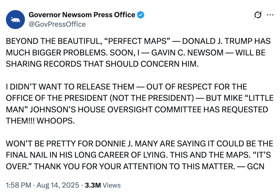
Task: Click the verification checkmark beside the account name
Action: point(140,15)
